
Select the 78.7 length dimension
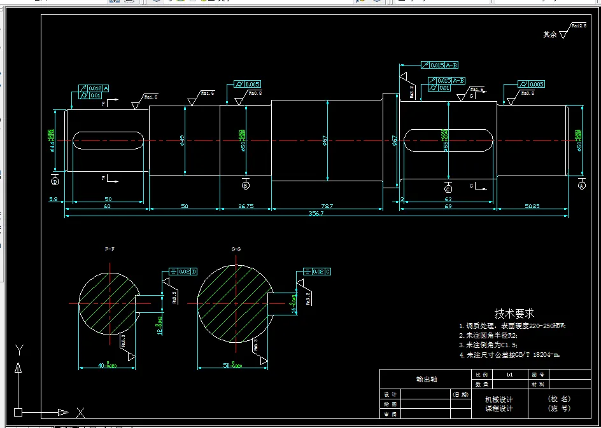[327, 206]
